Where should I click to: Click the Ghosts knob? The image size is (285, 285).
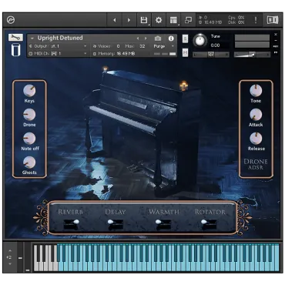coord(29,163)
